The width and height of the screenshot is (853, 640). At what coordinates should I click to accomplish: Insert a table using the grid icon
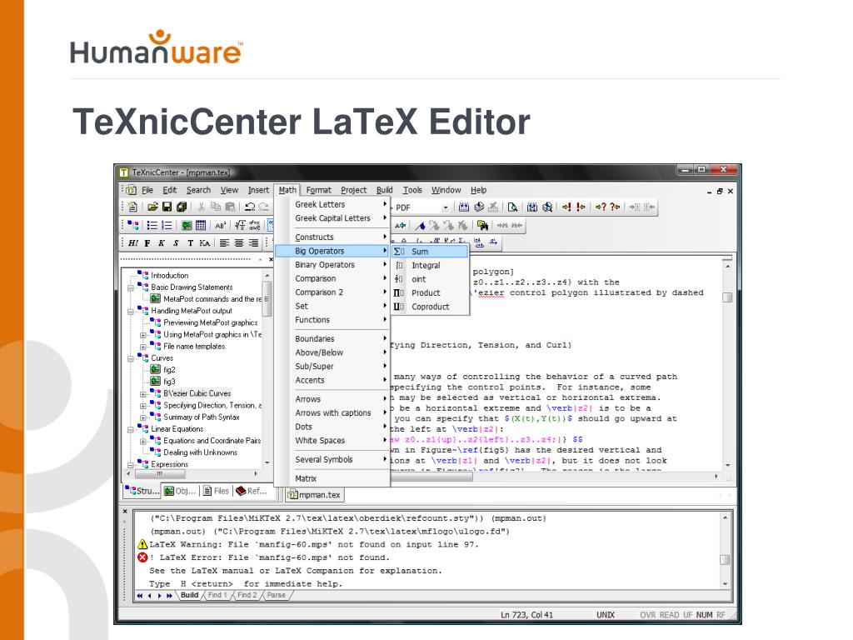tap(201, 225)
